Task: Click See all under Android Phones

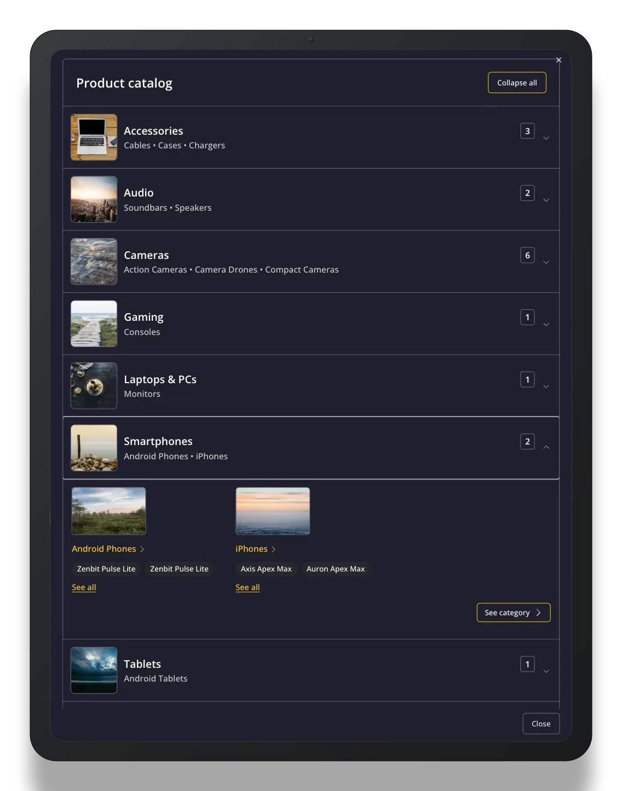Action: (x=84, y=587)
